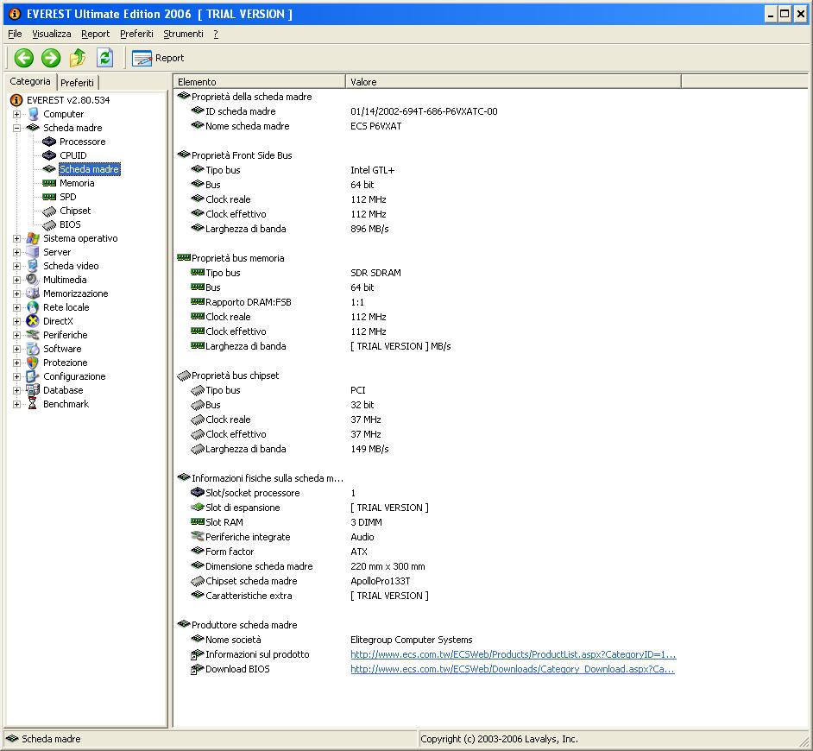Expand the Benchmark tree node
This screenshot has height=751, width=813.
pyautogui.click(x=16, y=405)
